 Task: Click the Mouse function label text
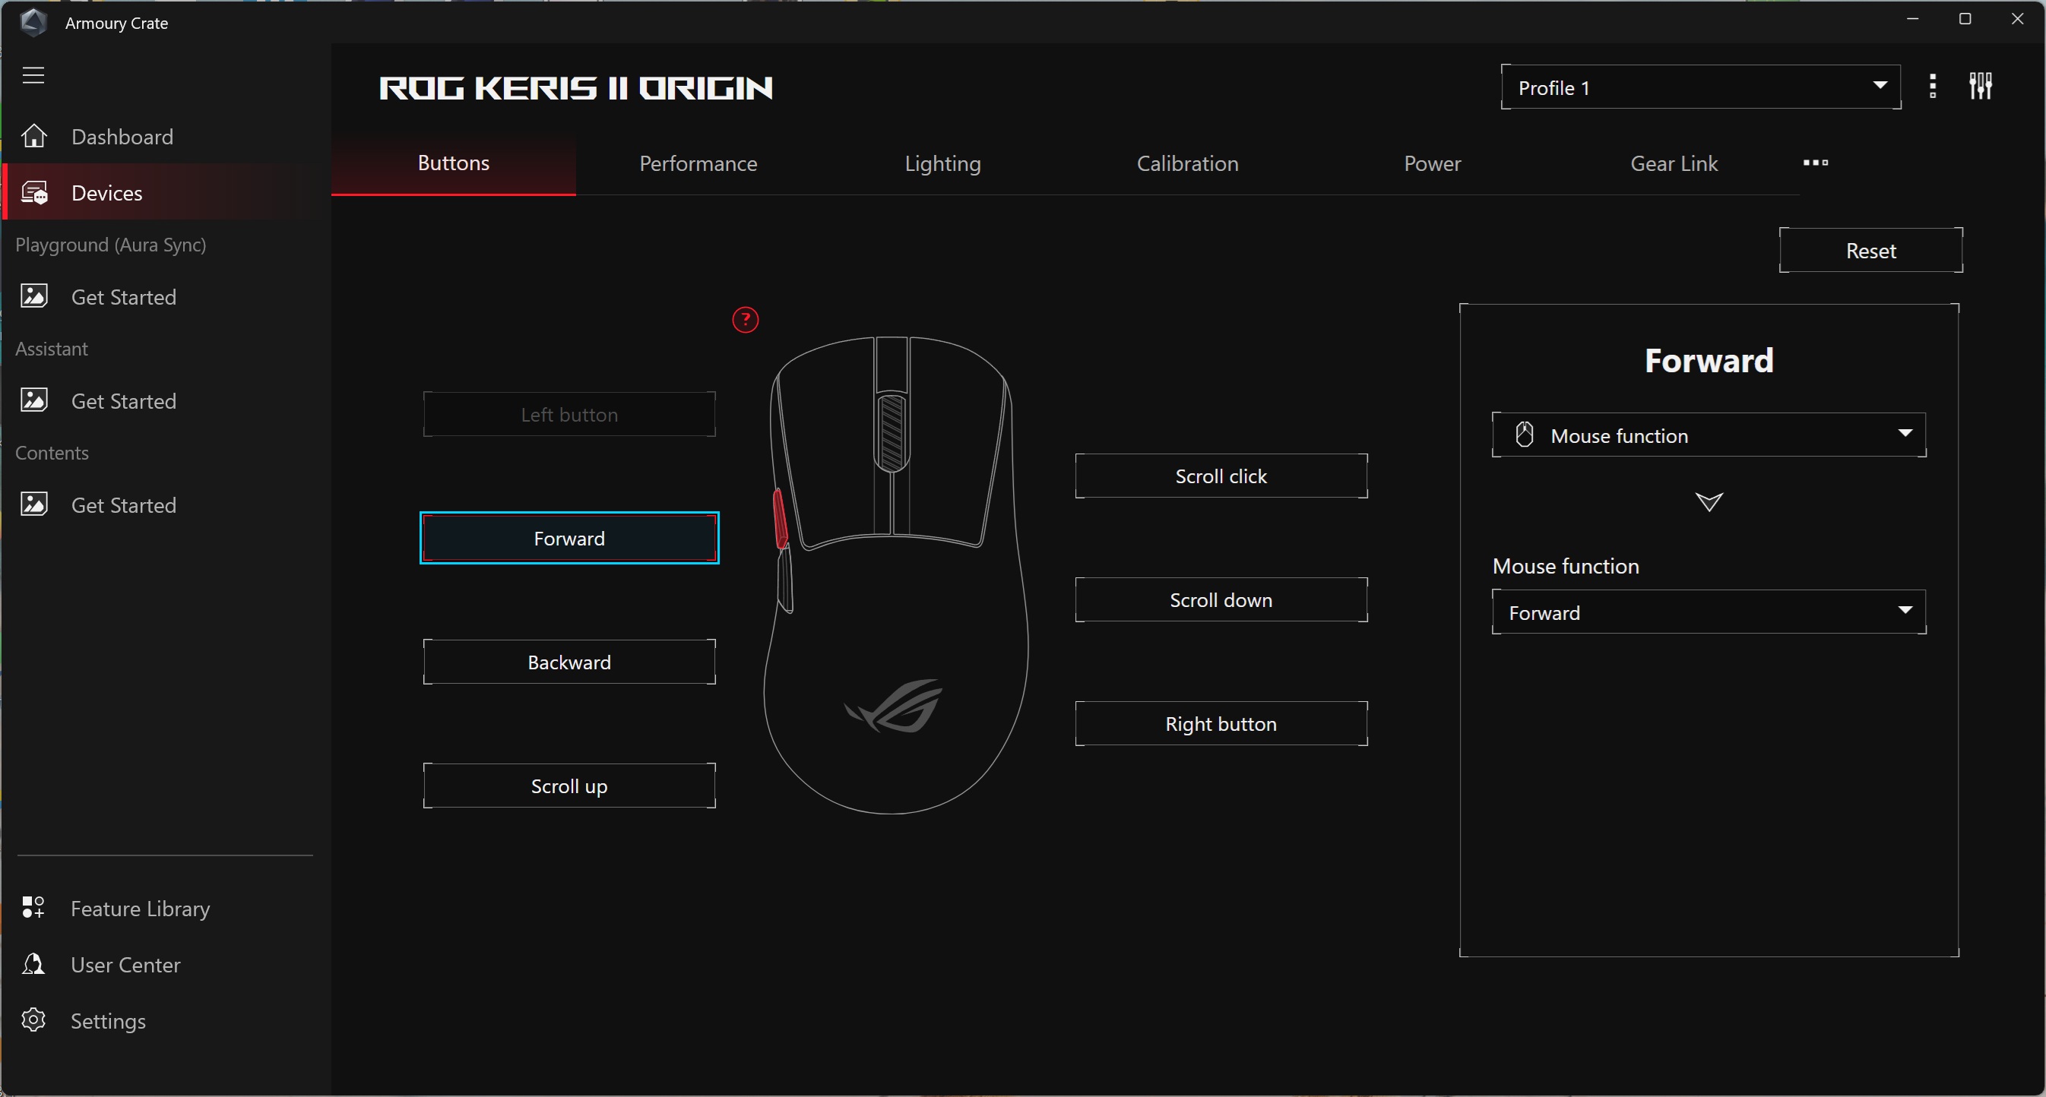1566,566
